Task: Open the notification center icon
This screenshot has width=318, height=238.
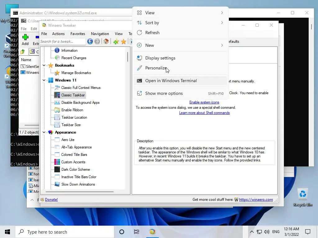Action: (308, 232)
